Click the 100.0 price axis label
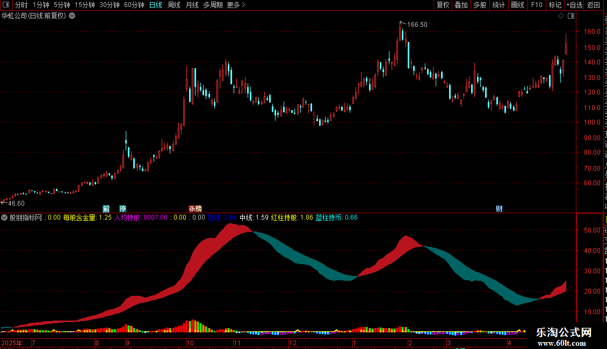This screenshot has width=607, height=349. (592, 122)
